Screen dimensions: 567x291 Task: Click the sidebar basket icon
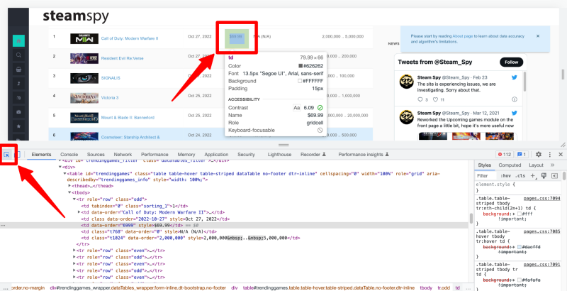[18, 69]
